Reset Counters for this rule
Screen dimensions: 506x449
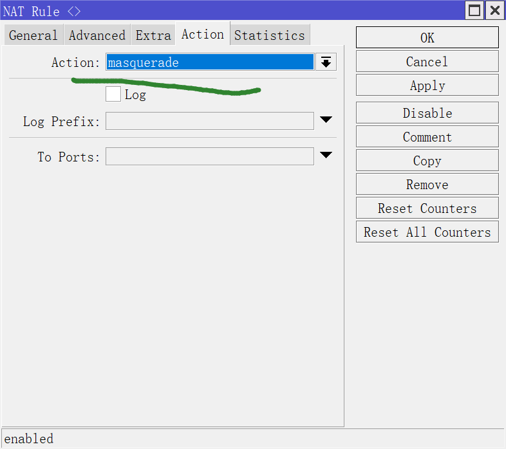pyautogui.click(x=427, y=208)
